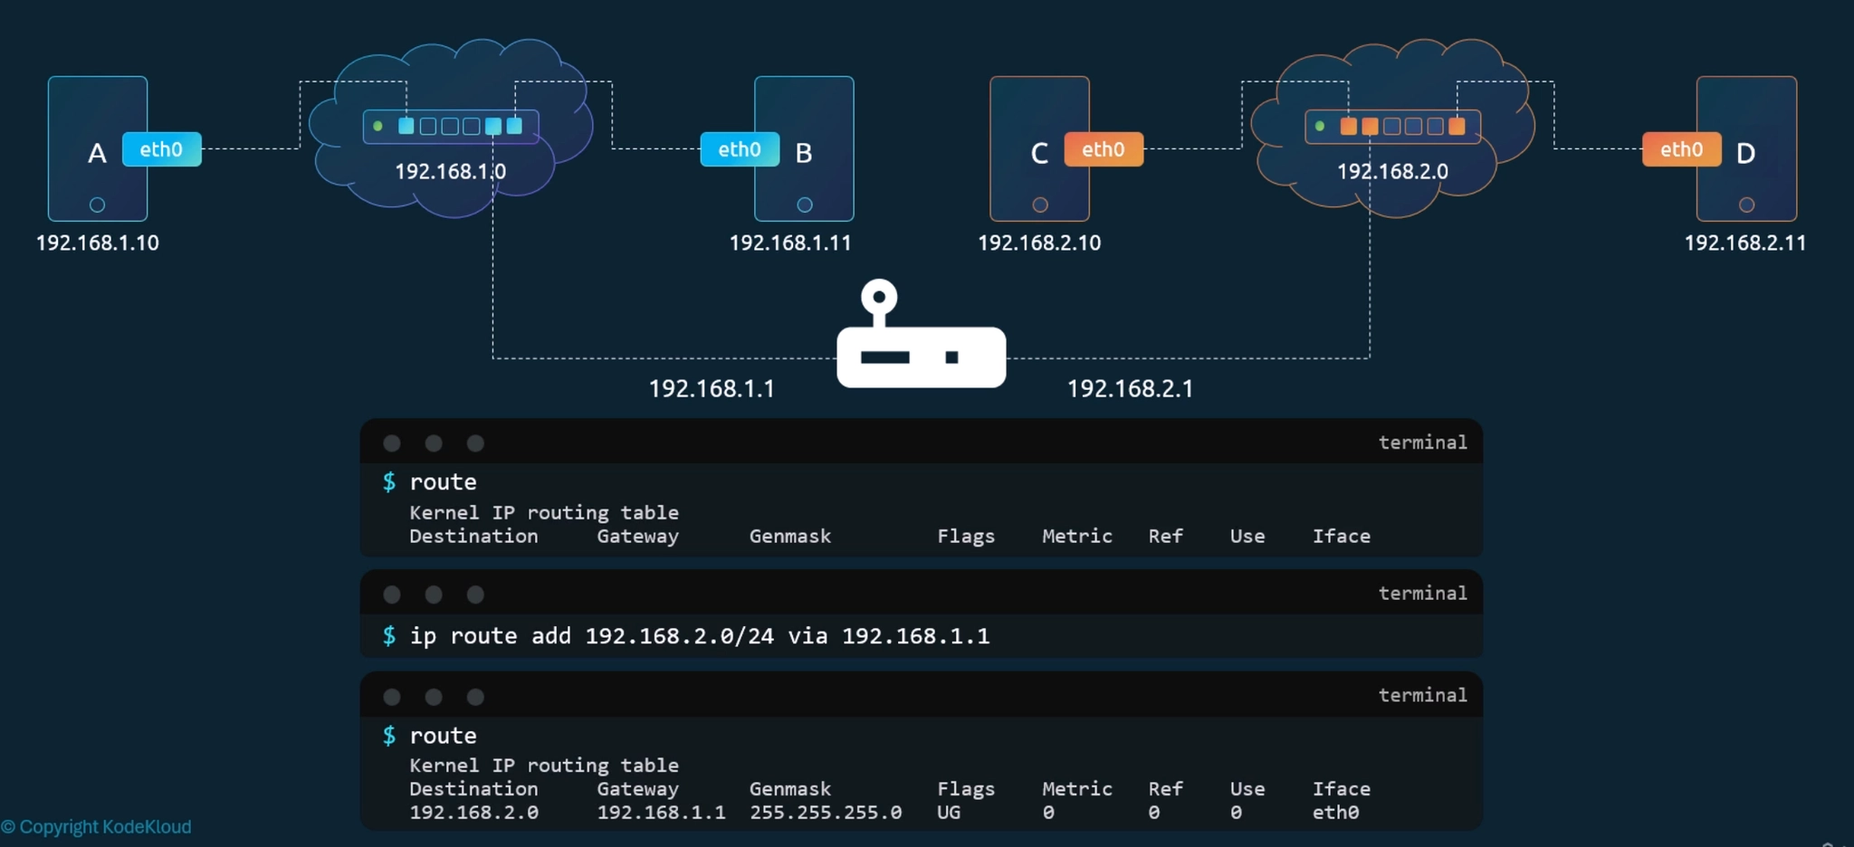This screenshot has width=1854, height=847.
Task: Select the host C device icon
Action: click(x=1039, y=148)
